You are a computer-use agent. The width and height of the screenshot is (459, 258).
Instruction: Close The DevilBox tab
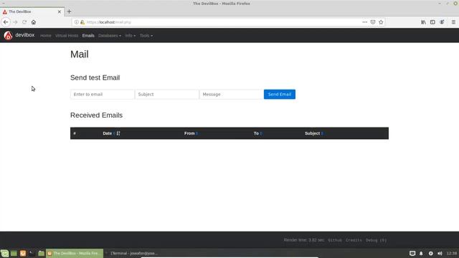(60, 11)
